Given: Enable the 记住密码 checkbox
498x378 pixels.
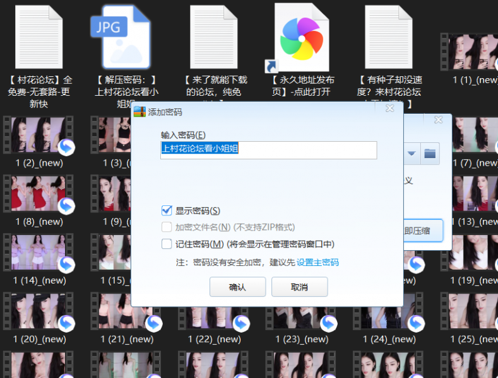Looking at the screenshot, I should tap(167, 244).
